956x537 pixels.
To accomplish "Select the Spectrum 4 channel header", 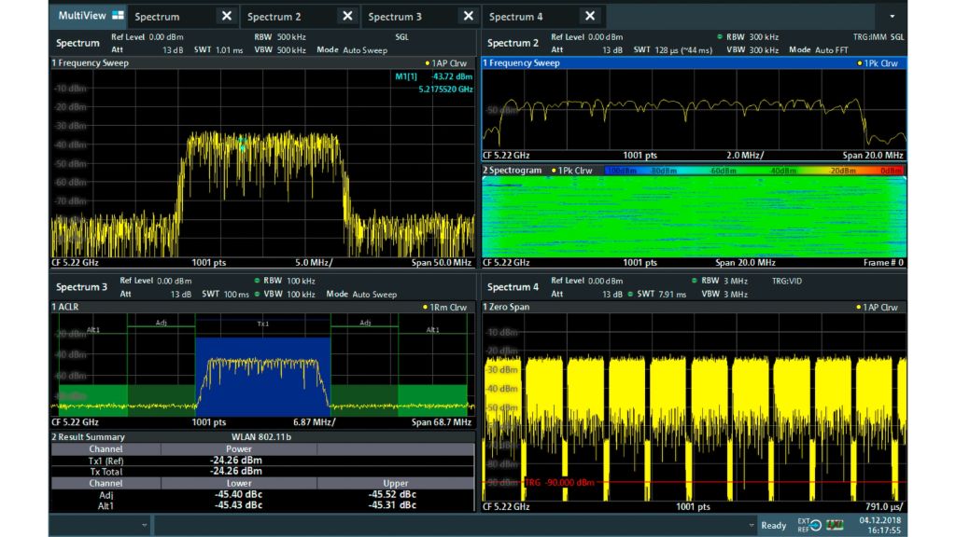I will click(x=513, y=286).
